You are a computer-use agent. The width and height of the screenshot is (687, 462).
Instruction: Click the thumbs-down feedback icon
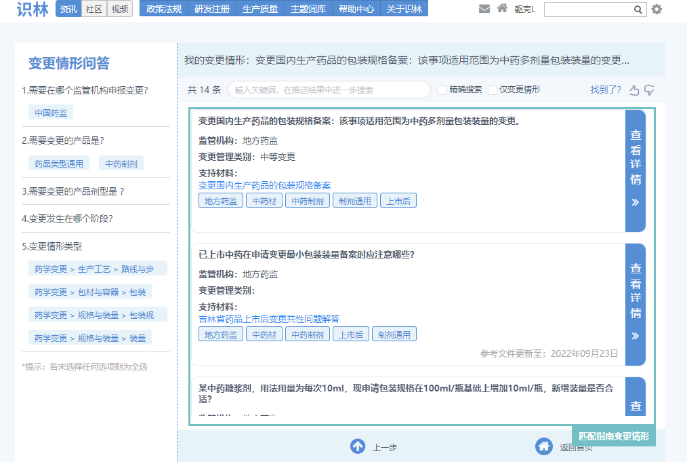[649, 90]
